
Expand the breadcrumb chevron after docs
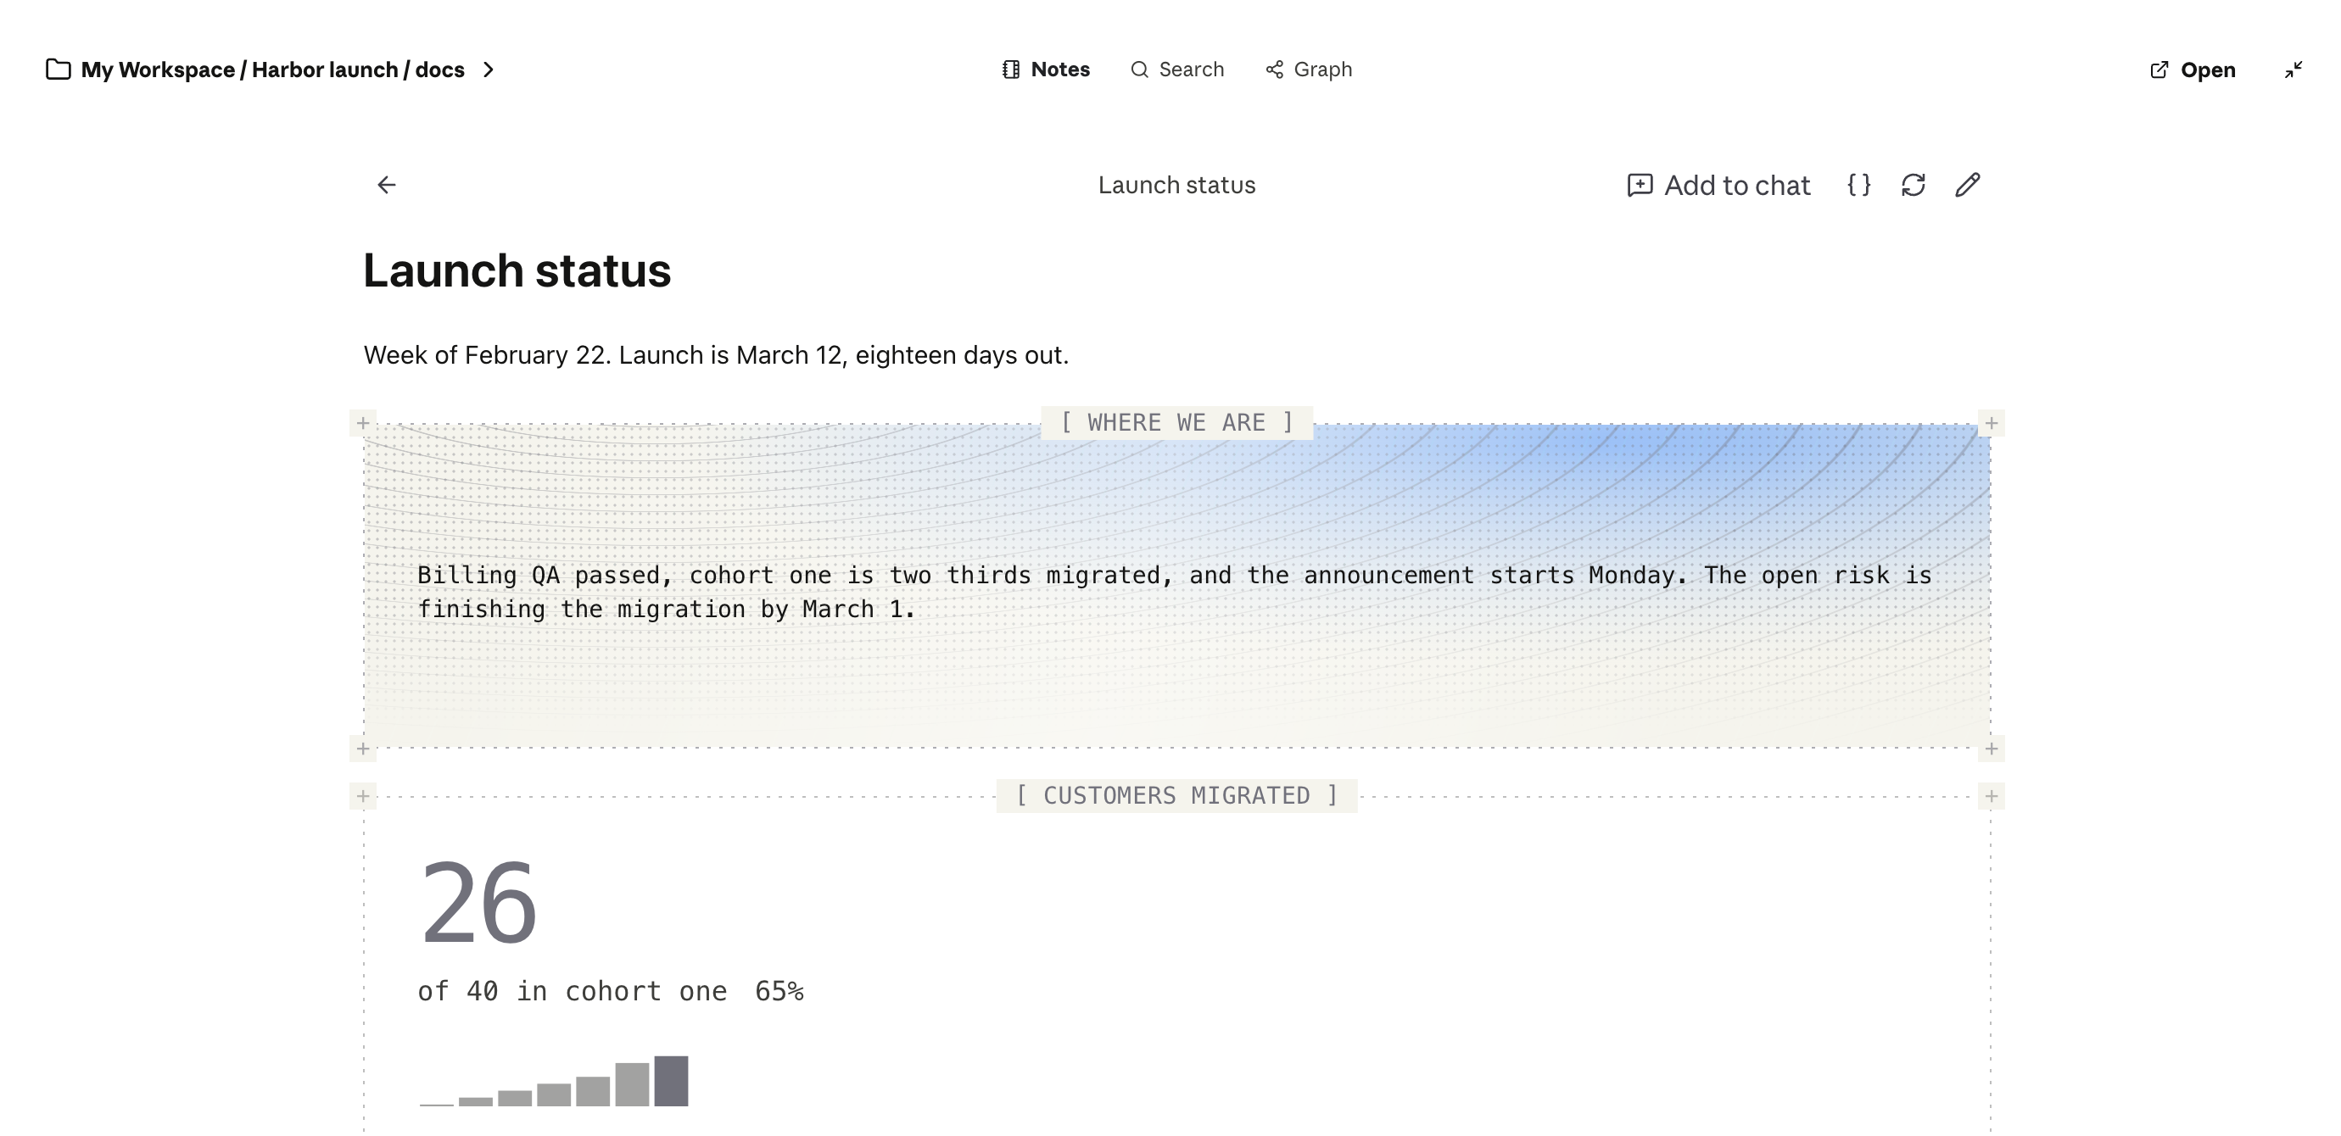pos(488,70)
